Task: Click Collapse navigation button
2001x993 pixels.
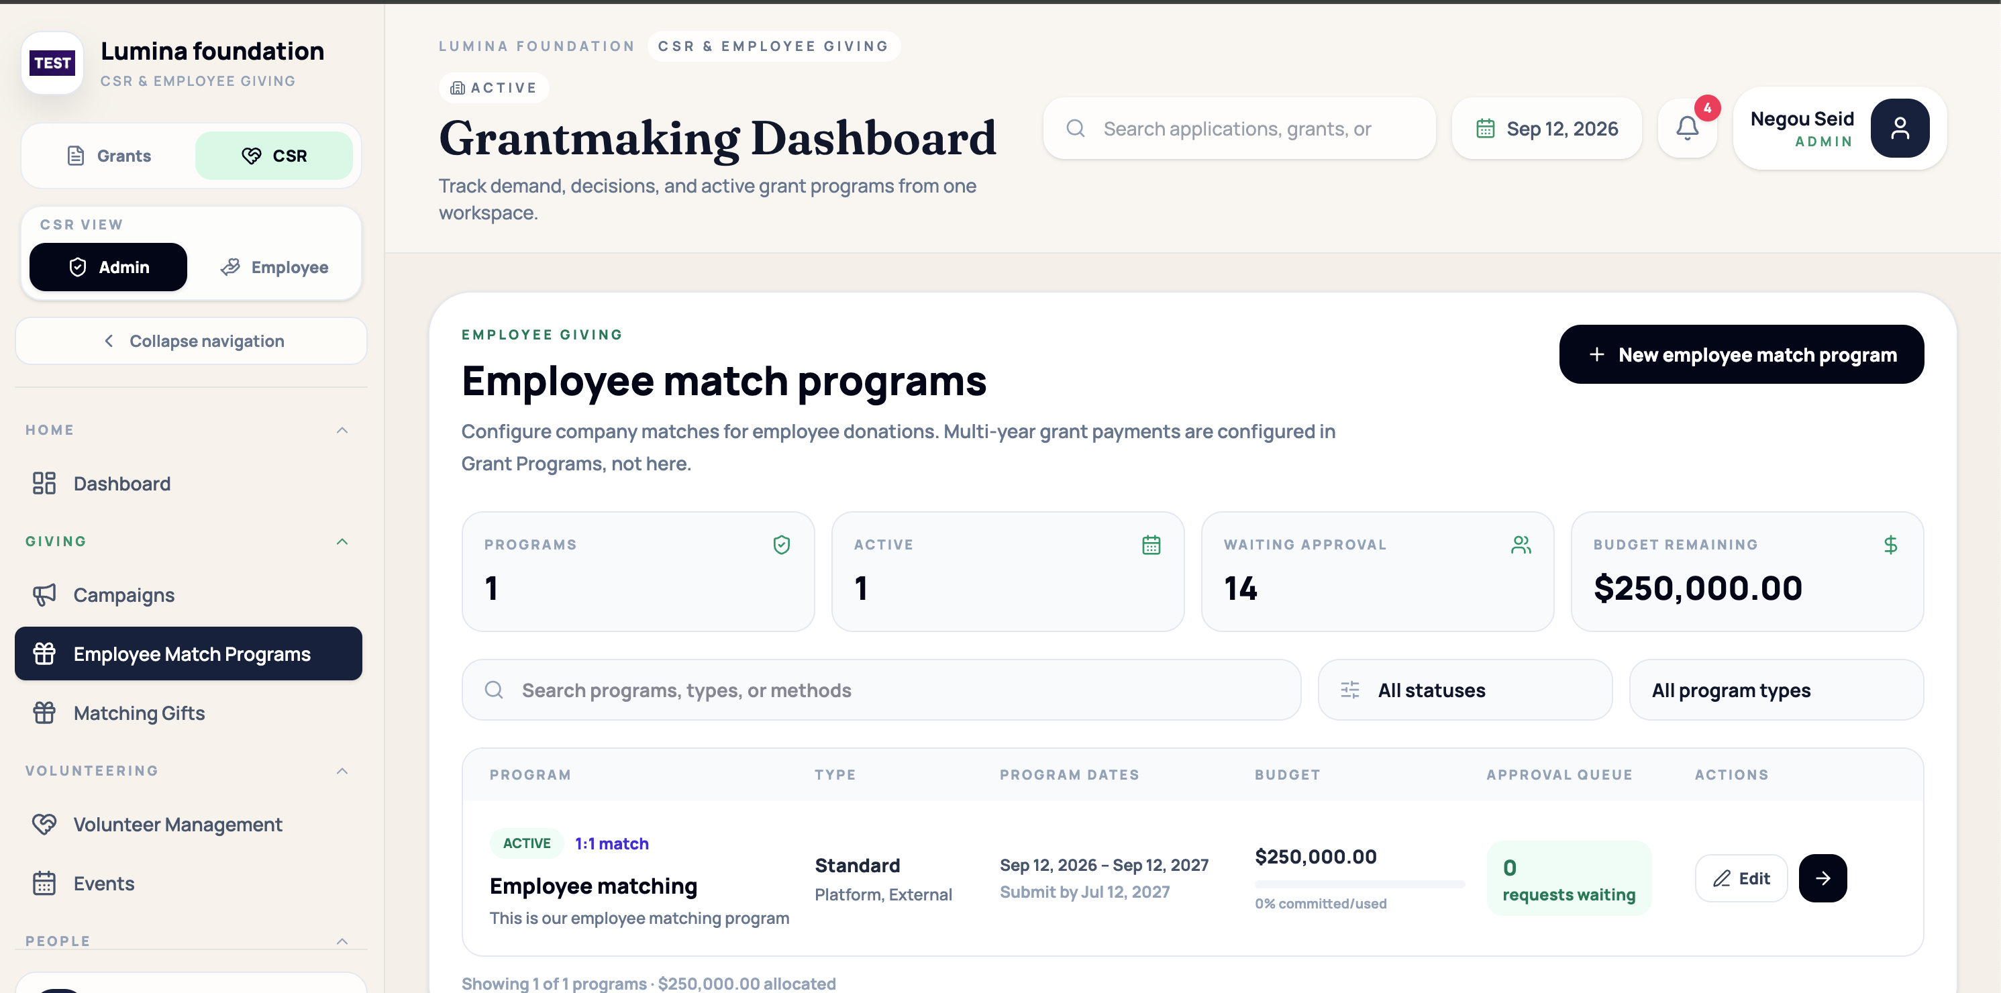Action: click(191, 340)
